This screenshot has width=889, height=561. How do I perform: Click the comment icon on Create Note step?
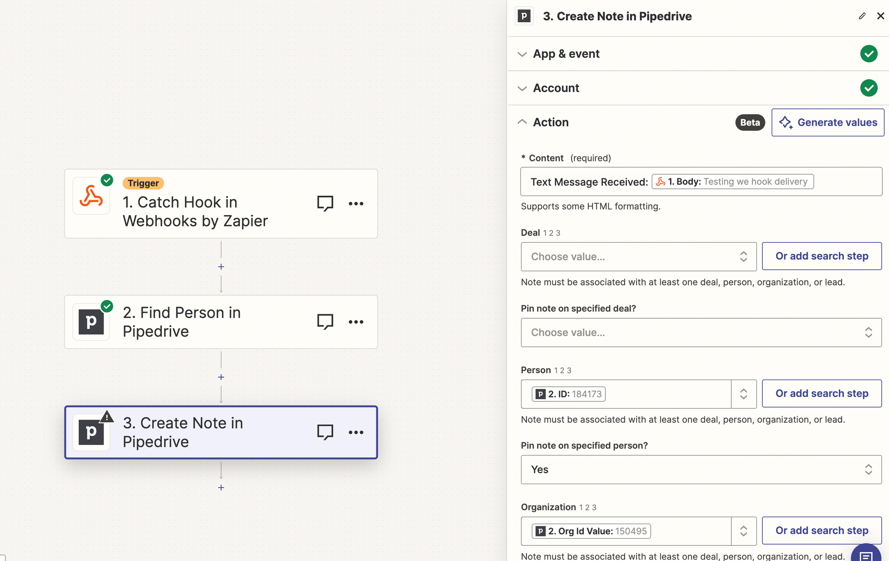324,433
